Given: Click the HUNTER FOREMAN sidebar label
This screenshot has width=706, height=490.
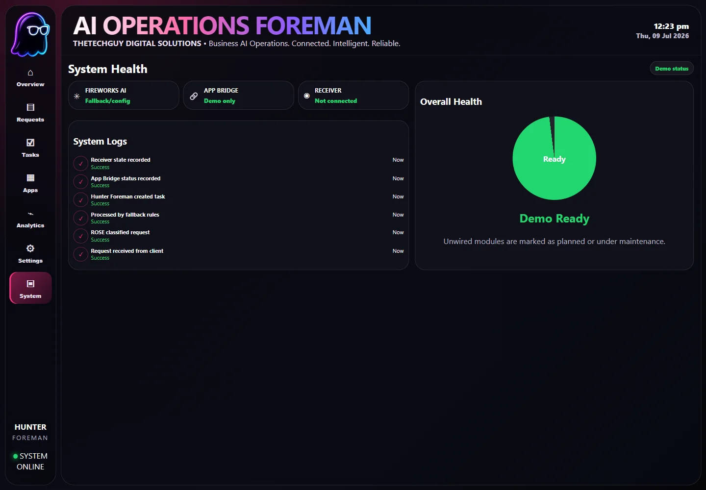Looking at the screenshot, I should click(30, 432).
